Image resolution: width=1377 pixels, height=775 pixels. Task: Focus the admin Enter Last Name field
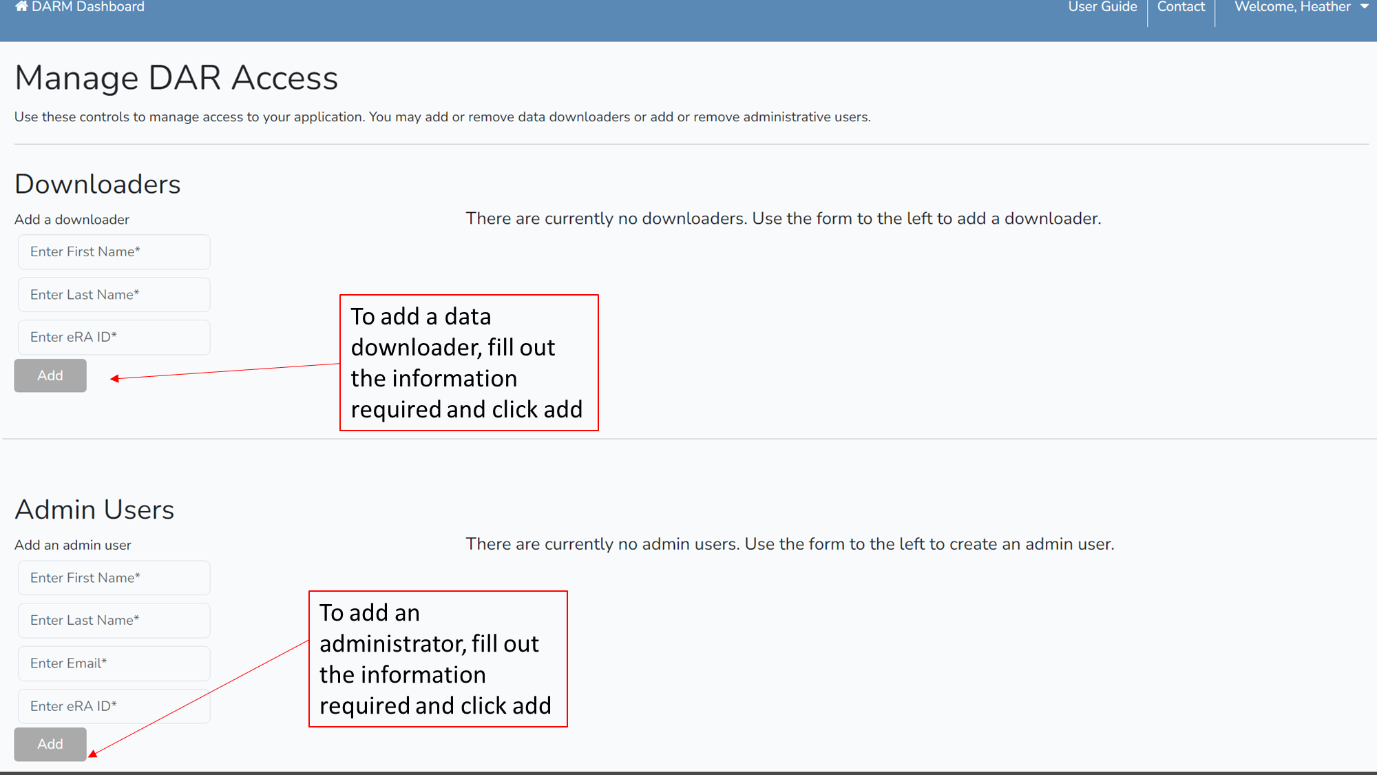[114, 621]
